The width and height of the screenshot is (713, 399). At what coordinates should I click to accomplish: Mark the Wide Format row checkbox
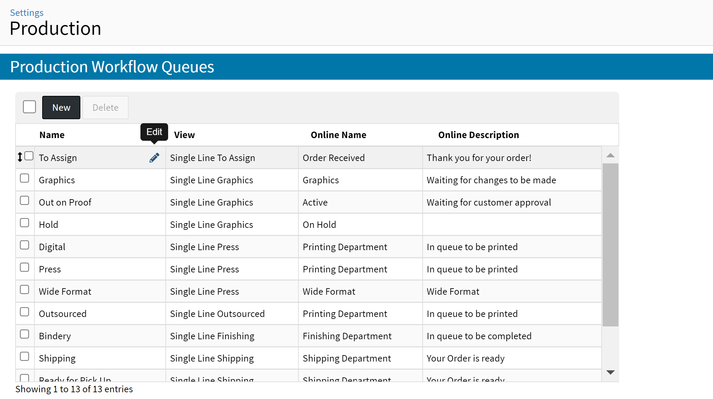25,290
